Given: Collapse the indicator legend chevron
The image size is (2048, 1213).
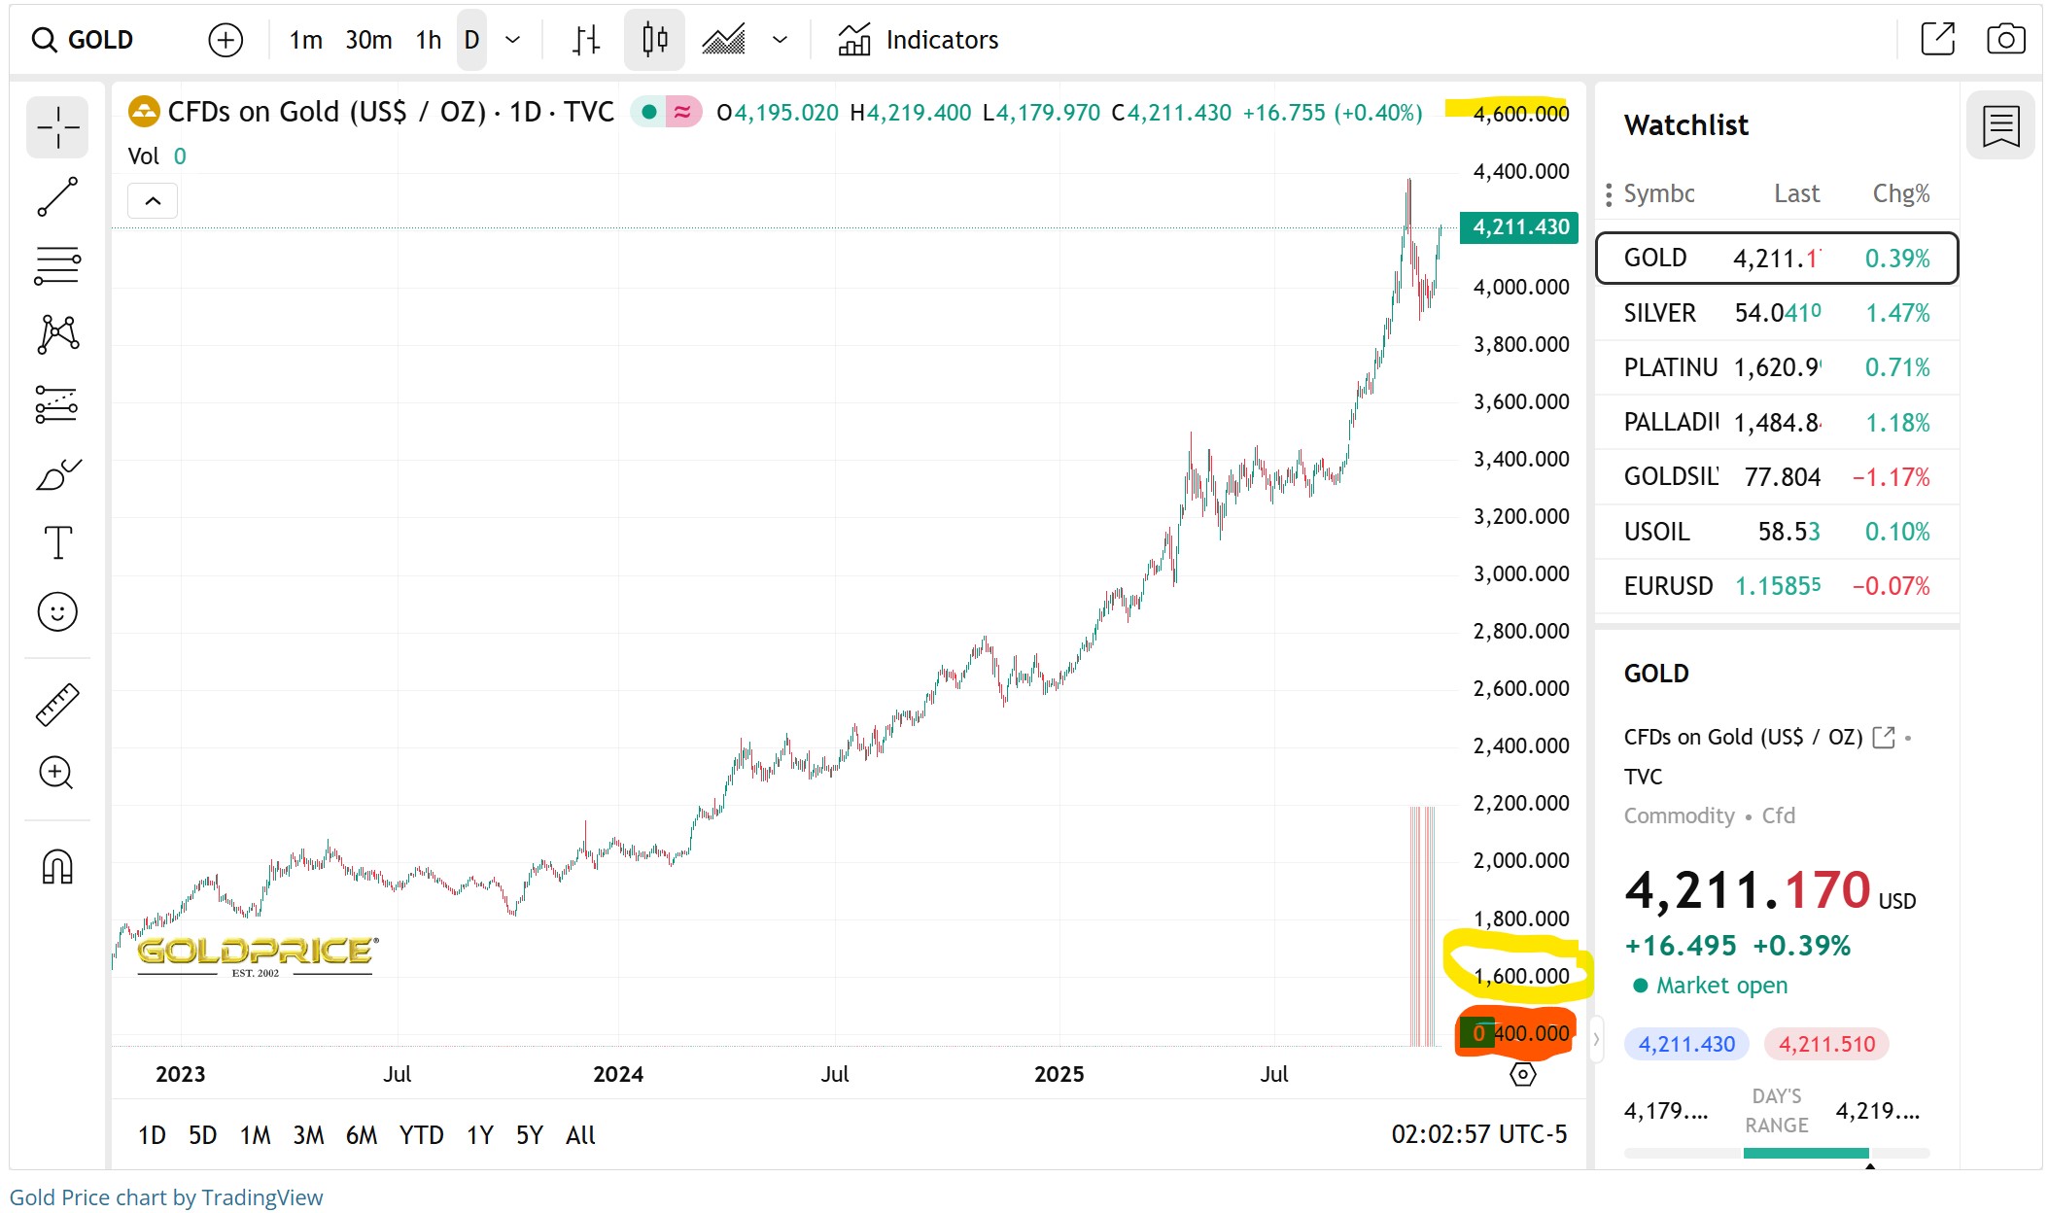Looking at the screenshot, I should [153, 201].
